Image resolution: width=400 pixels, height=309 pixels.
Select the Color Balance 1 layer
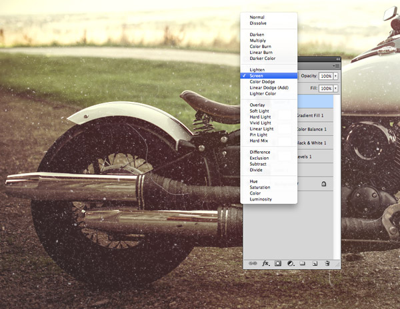click(316, 129)
